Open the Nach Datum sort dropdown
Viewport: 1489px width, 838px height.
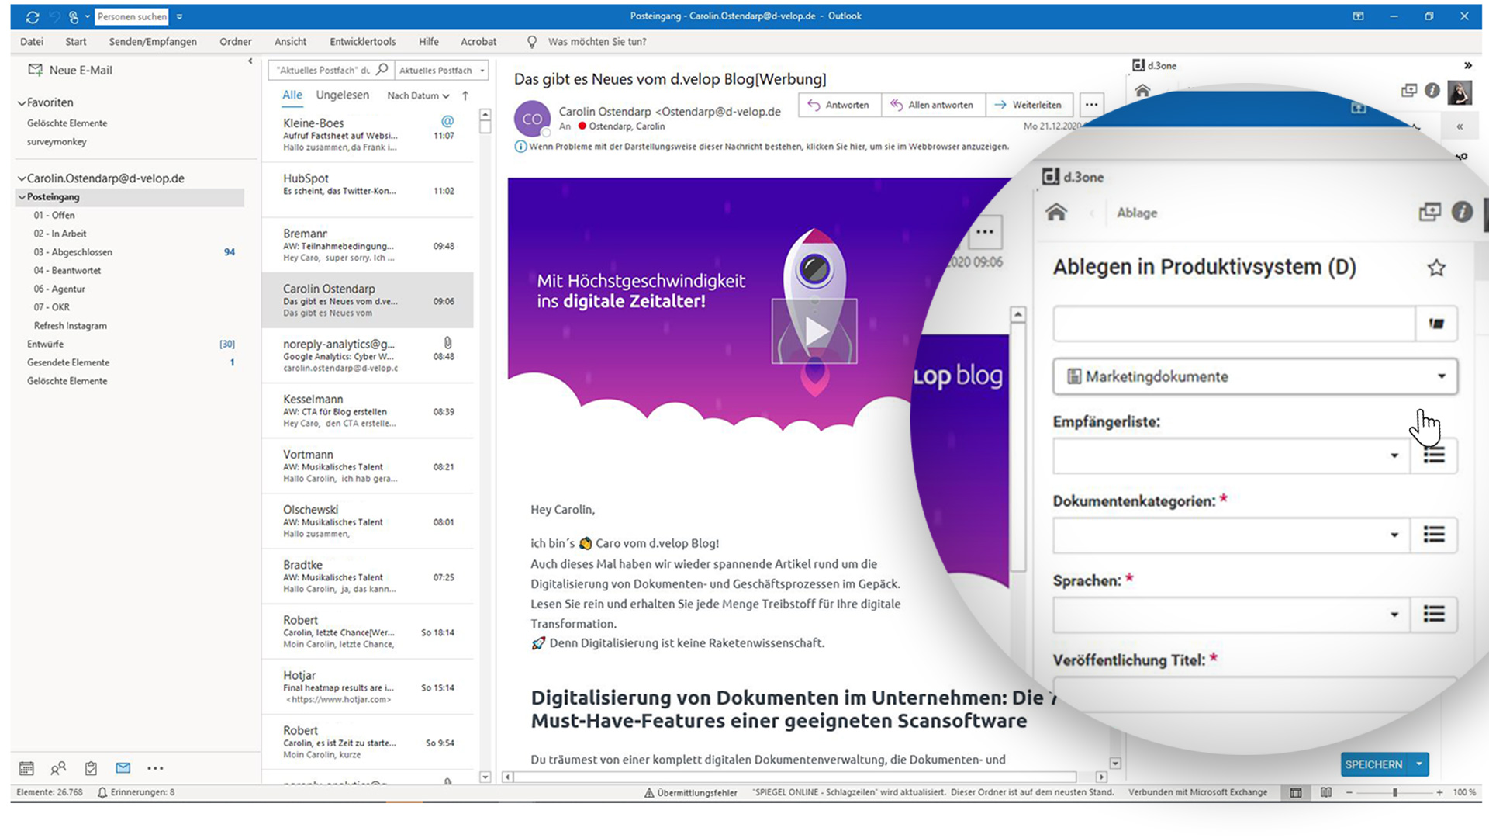tap(418, 95)
